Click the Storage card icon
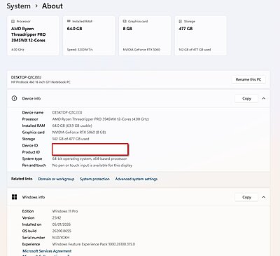Image resolution: width=280 pixels, height=256 pixels. click(181, 21)
